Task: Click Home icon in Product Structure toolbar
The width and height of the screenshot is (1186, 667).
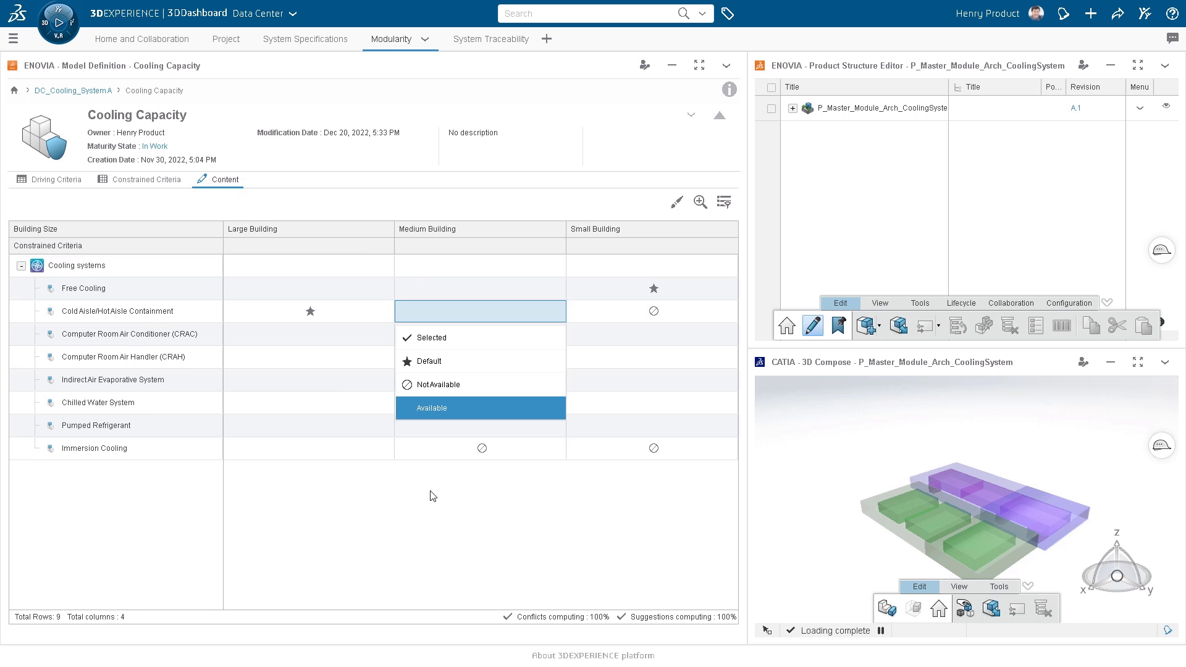Action: coord(786,325)
